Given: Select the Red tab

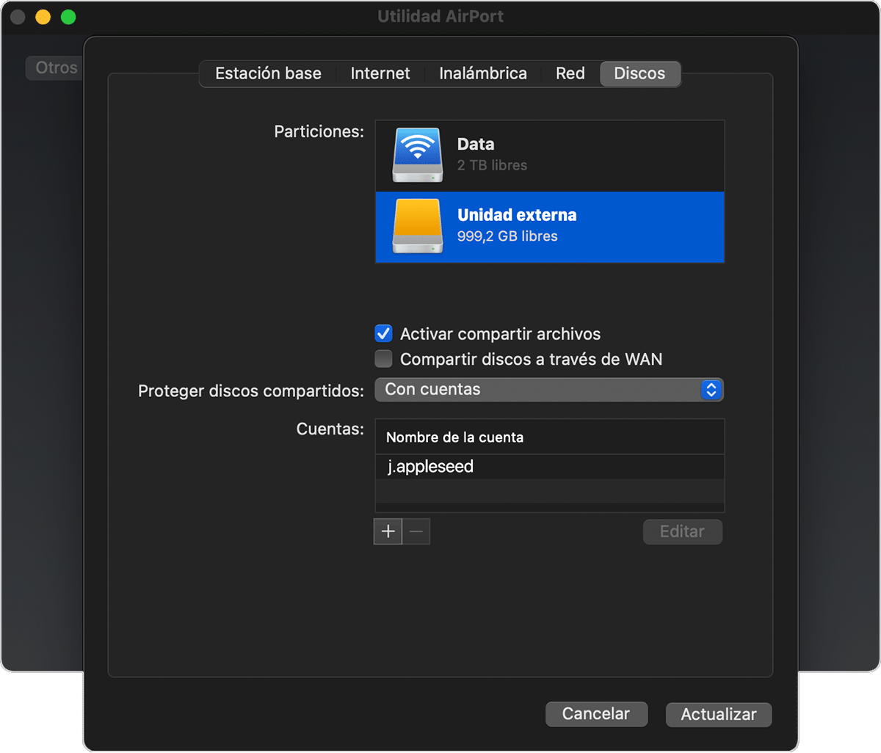Looking at the screenshot, I should coord(570,73).
